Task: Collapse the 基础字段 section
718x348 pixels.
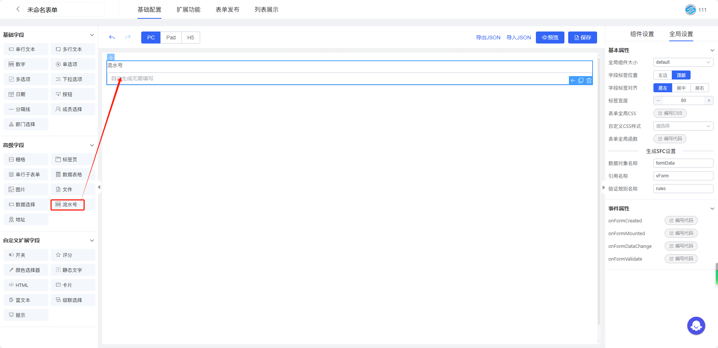Action: (92, 35)
